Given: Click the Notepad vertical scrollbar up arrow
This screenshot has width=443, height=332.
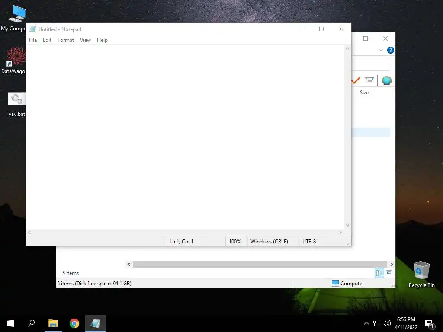Looking at the screenshot, I should pos(347,48).
